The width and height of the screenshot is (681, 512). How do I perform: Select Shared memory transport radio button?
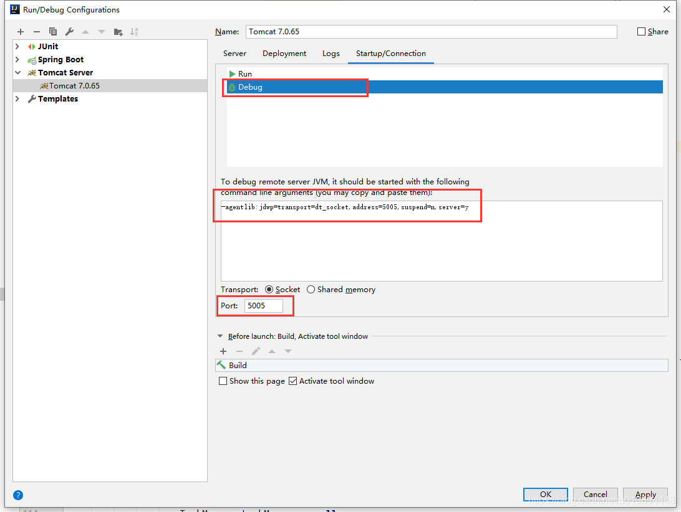[x=311, y=290]
